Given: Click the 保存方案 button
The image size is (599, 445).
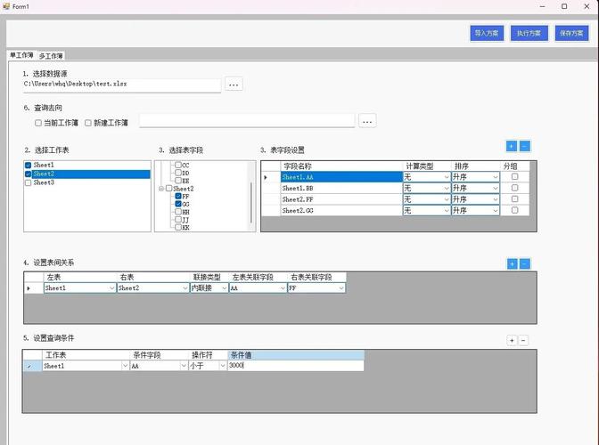Looking at the screenshot, I should pos(571,33).
